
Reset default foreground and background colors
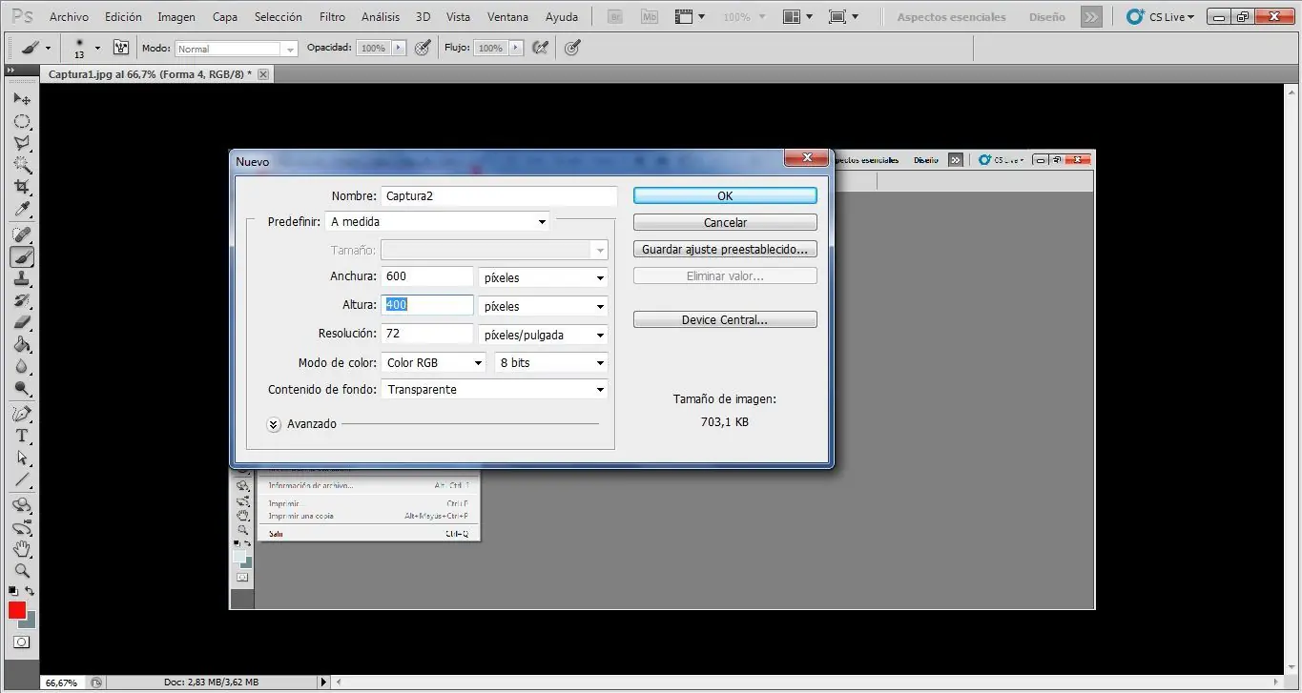click(12, 591)
